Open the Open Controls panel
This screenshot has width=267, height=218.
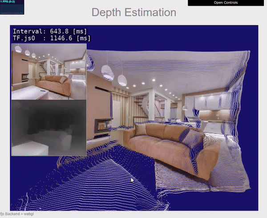[x=226, y=3]
